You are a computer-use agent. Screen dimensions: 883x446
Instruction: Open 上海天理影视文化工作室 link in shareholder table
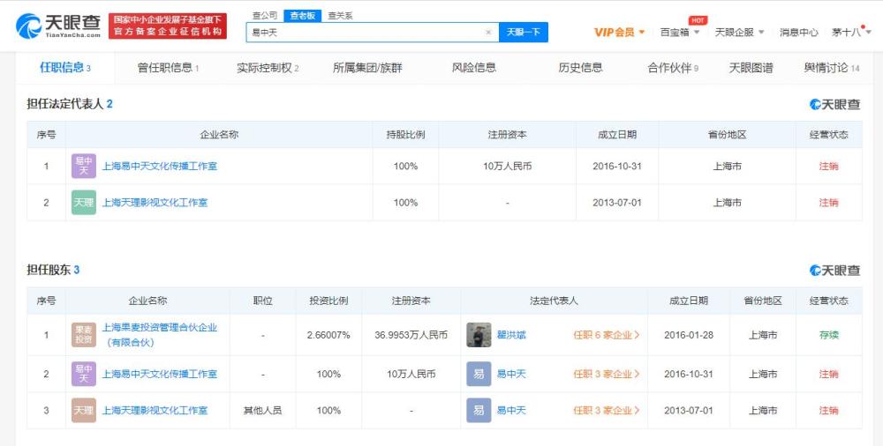(155, 411)
